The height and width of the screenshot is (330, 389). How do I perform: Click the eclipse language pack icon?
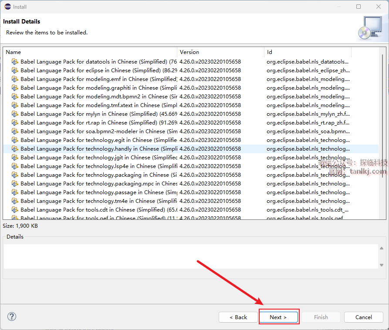pyautogui.click(x=15, y=71)
